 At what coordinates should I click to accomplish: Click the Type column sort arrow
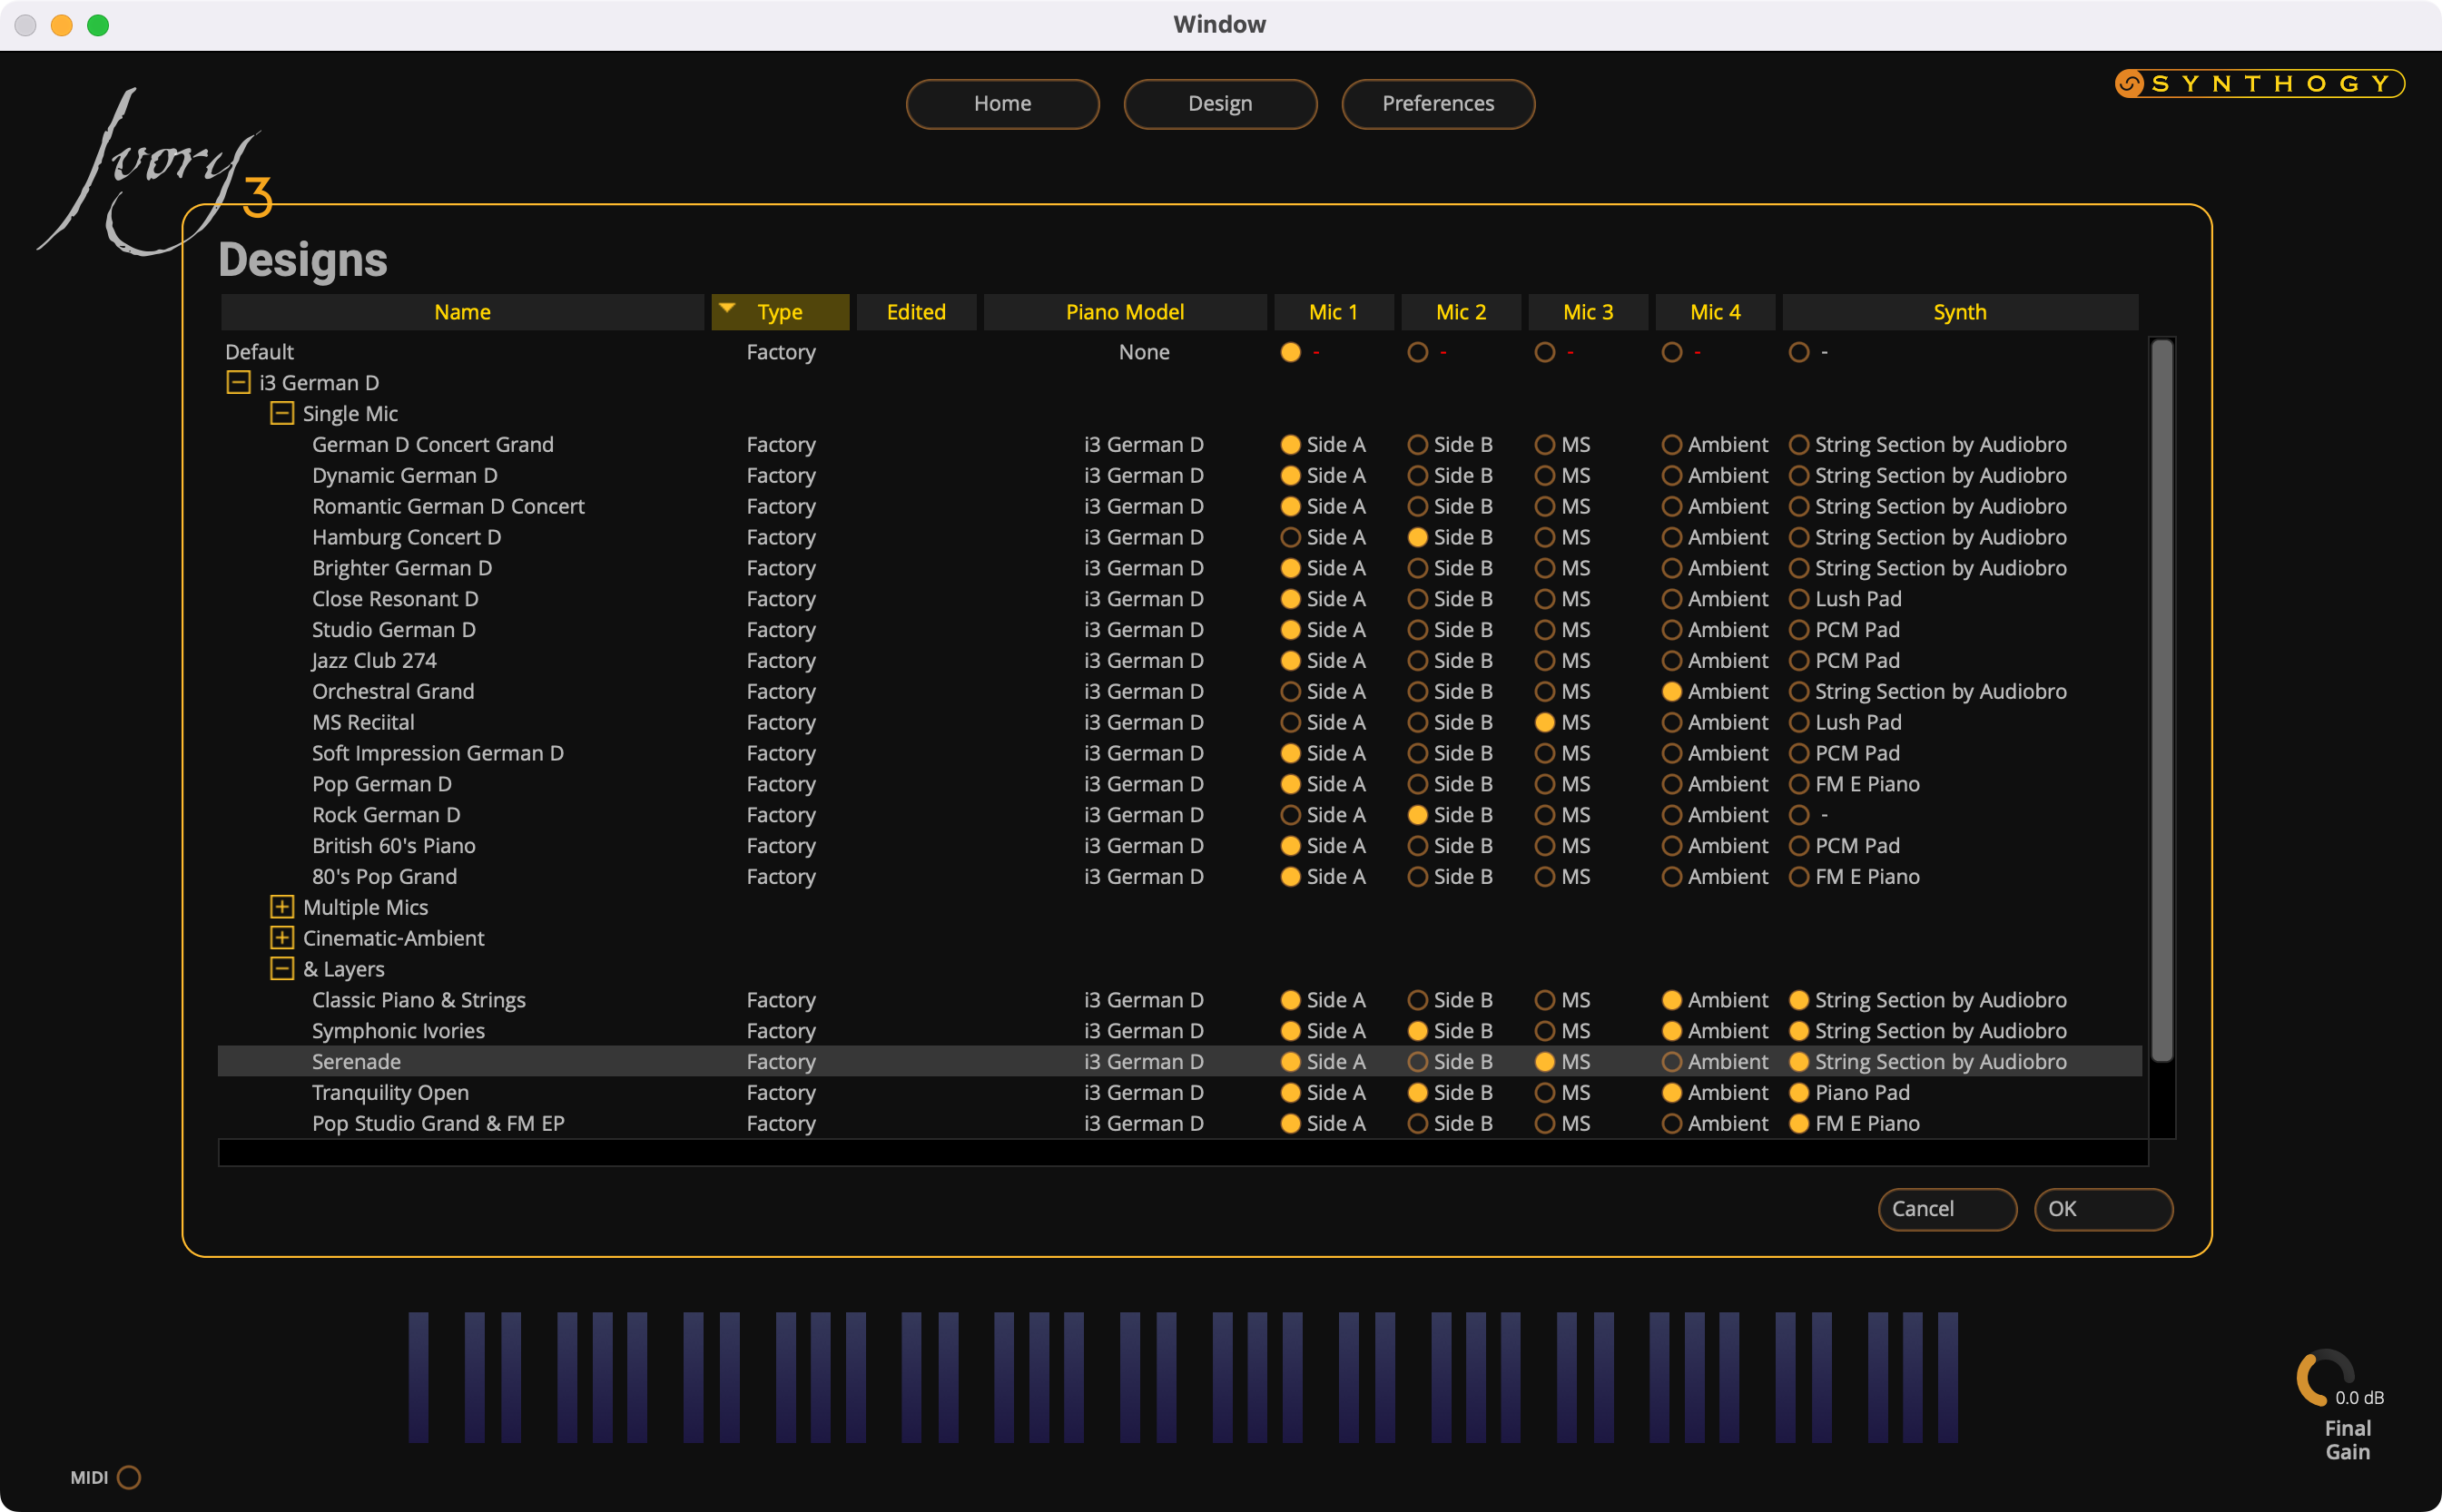727,308
